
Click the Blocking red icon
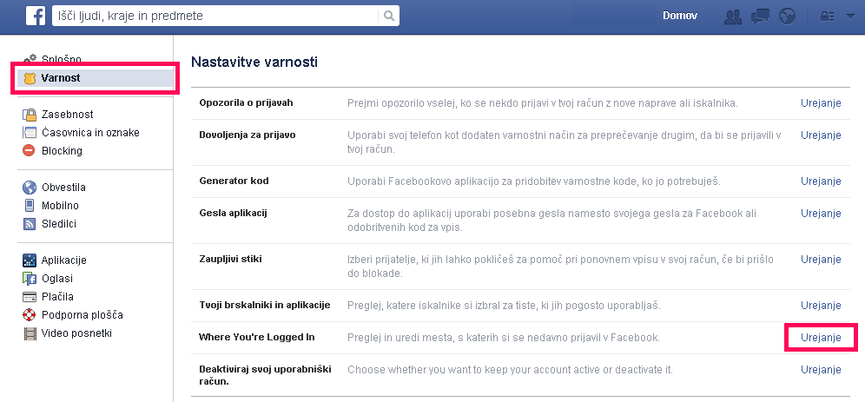(30, 150)
